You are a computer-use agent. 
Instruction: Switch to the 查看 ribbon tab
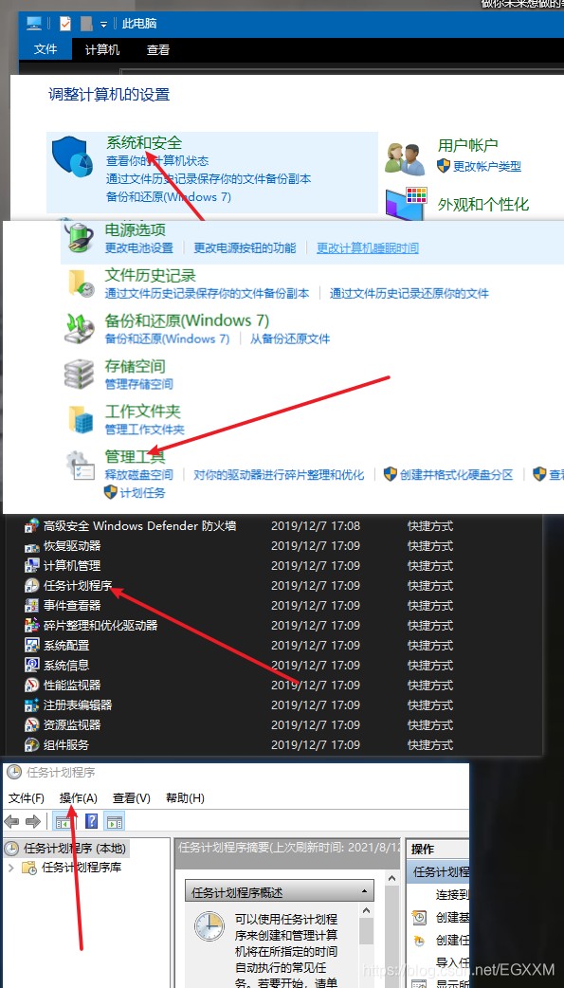(158, 49)
